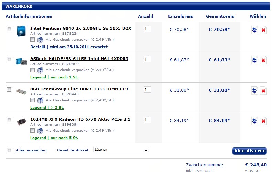Open ASRock H61DE/S3 motherboard thumbnail
Viewport: 272px width, 172px height.
(x=21, y=61)
